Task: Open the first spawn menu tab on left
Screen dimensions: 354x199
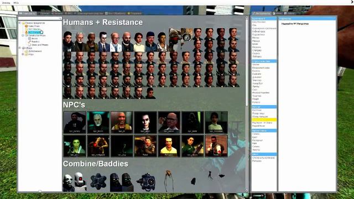Action: 28,13
